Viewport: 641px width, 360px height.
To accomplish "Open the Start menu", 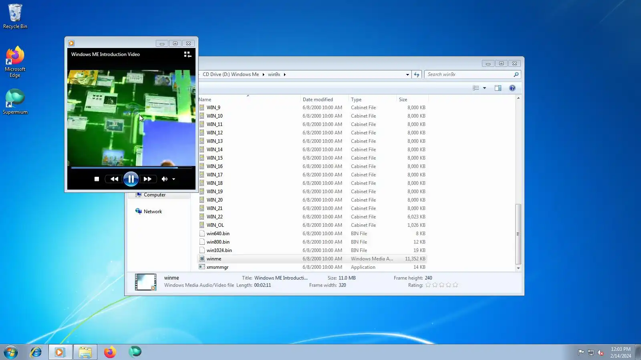I will click(x=11, y=352).
